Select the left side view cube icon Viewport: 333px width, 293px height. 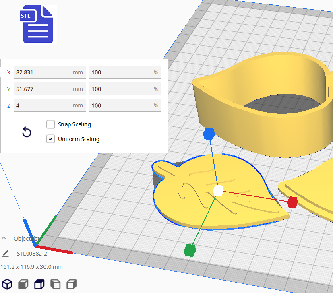[55, 284]
